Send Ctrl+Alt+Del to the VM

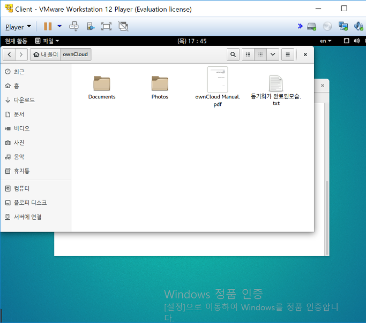(74, 26)
